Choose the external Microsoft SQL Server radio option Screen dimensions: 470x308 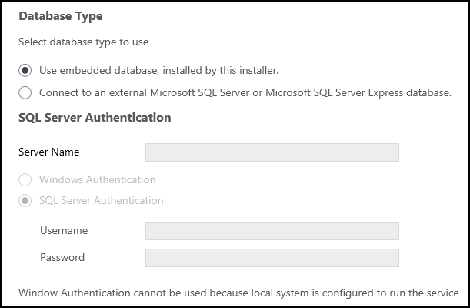(25, 92)
